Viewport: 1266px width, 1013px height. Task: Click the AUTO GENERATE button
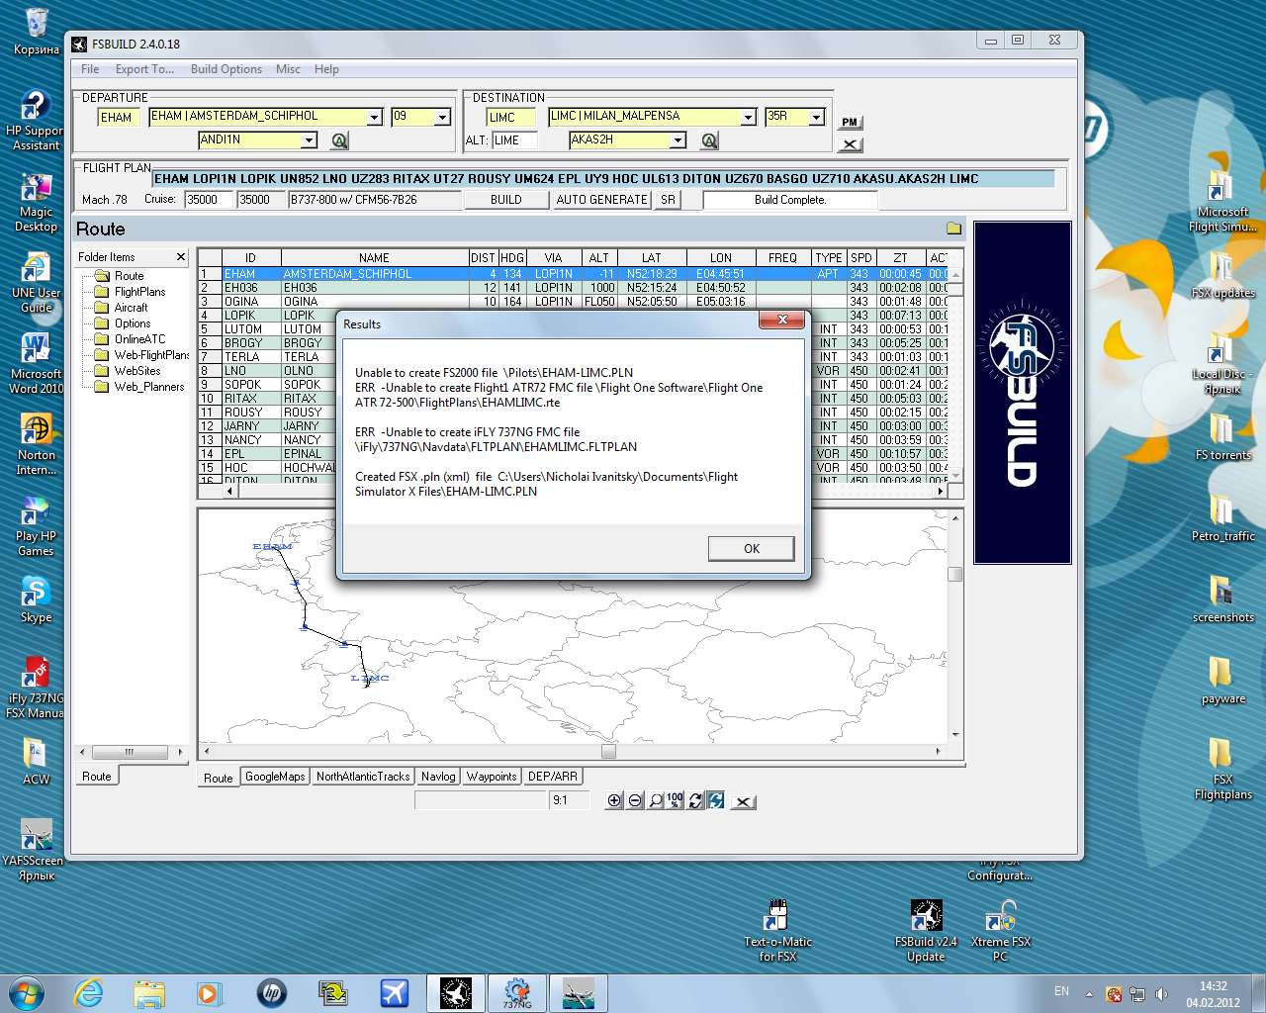click(601, 200)
